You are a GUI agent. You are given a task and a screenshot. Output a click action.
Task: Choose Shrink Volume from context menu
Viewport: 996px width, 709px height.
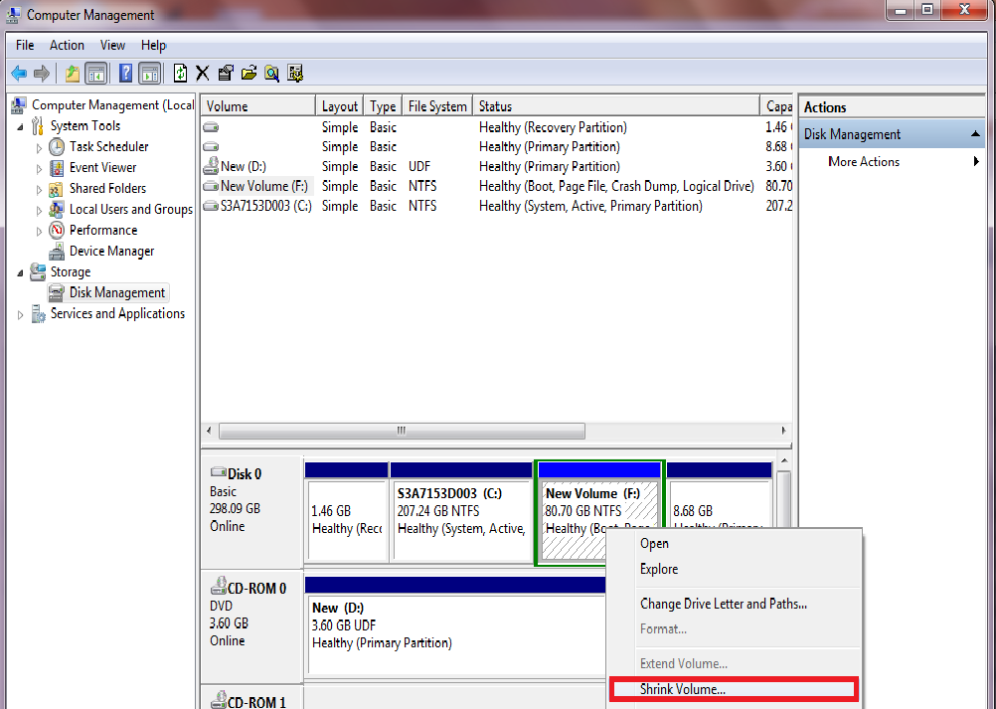coord(682,688)
